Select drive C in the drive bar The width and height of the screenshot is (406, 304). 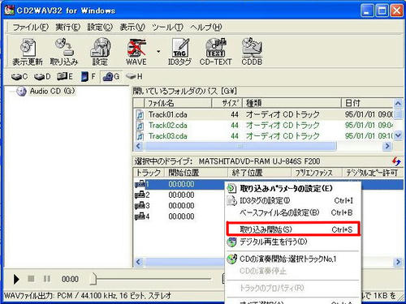[19, 77]
